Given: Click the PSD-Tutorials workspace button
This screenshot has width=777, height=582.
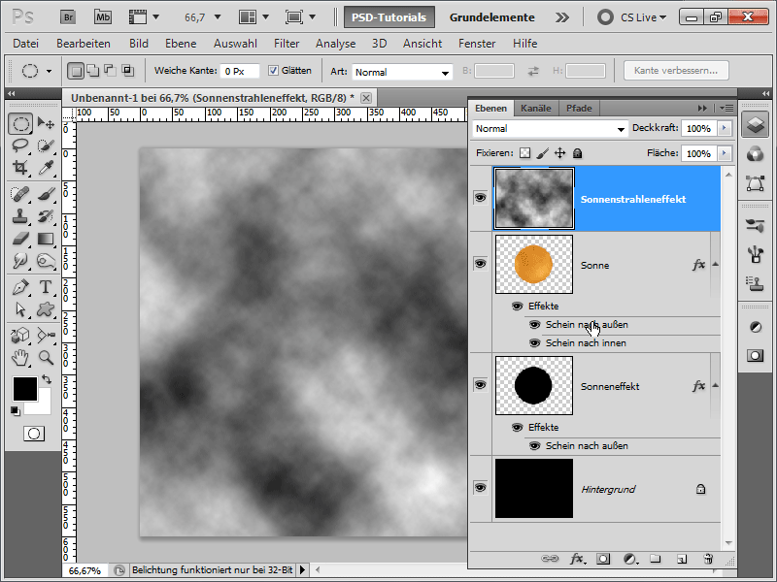Looking at the screenshot, I should coord(389,17).
